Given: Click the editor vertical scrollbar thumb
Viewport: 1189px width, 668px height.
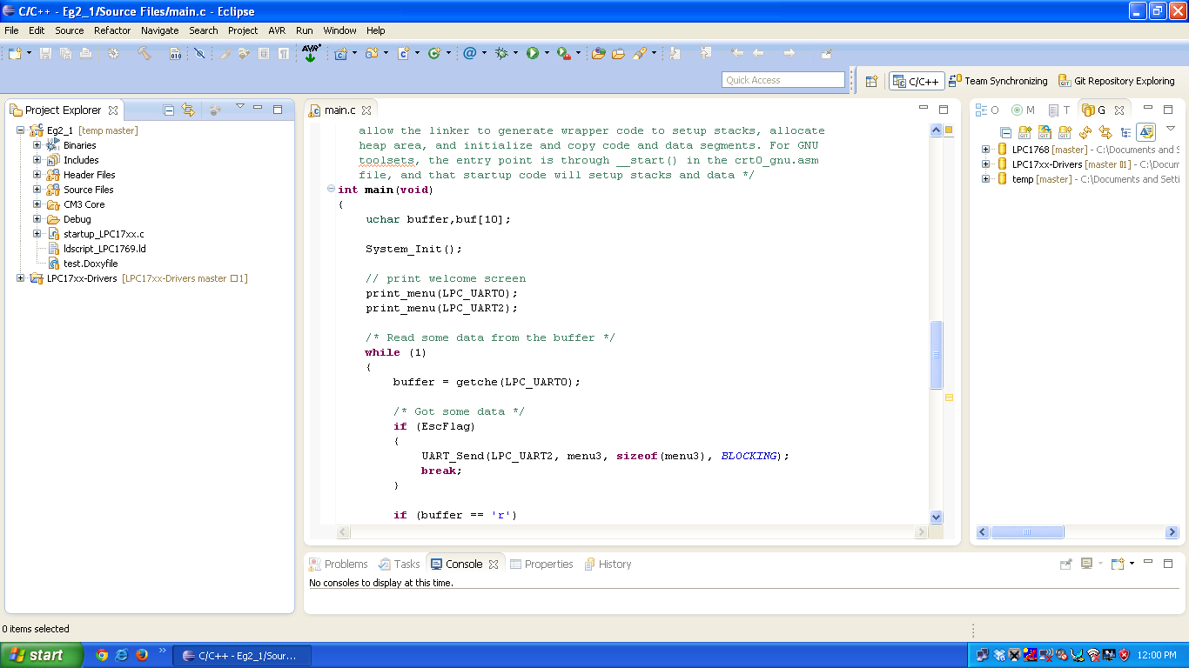Looking at the screenshot, I should [937, 355].
